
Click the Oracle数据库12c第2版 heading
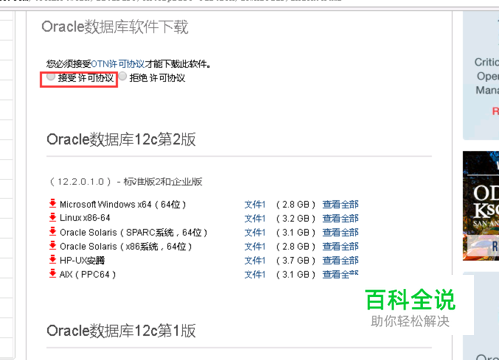(121, 139)
